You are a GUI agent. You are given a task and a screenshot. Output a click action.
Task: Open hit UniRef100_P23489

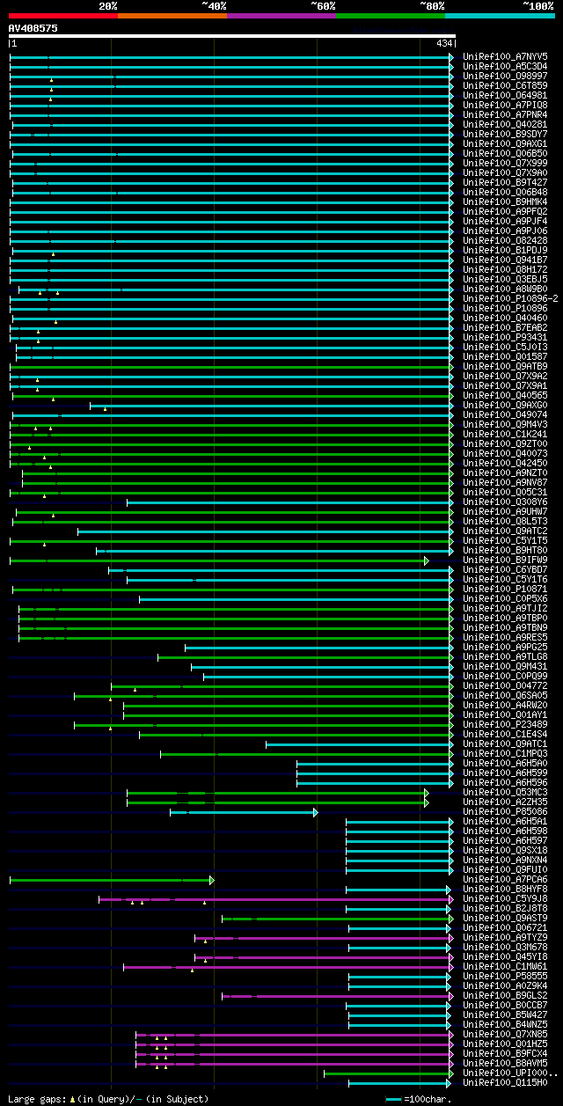504,724
